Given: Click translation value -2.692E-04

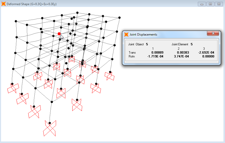Looking at the screenshot, I should 206,53.
